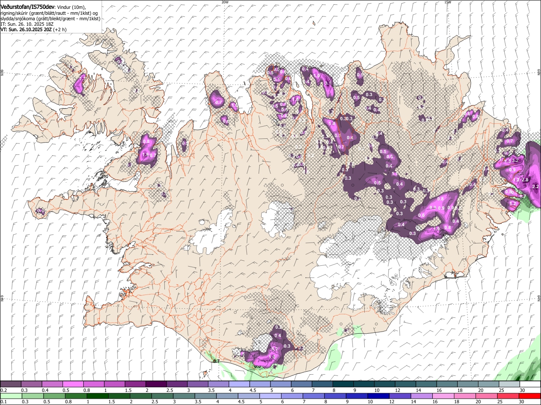Click the 'IT: Sun. 26. 10. 2025 18Z' line

coord(27,24)
